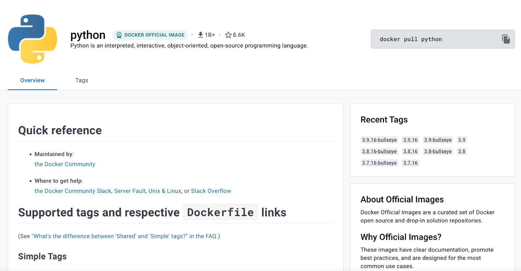The height and width of the screenshot is (271, 521).
Task: Select the 3.7.16-bullseye tag
Action: click(379, 163)
